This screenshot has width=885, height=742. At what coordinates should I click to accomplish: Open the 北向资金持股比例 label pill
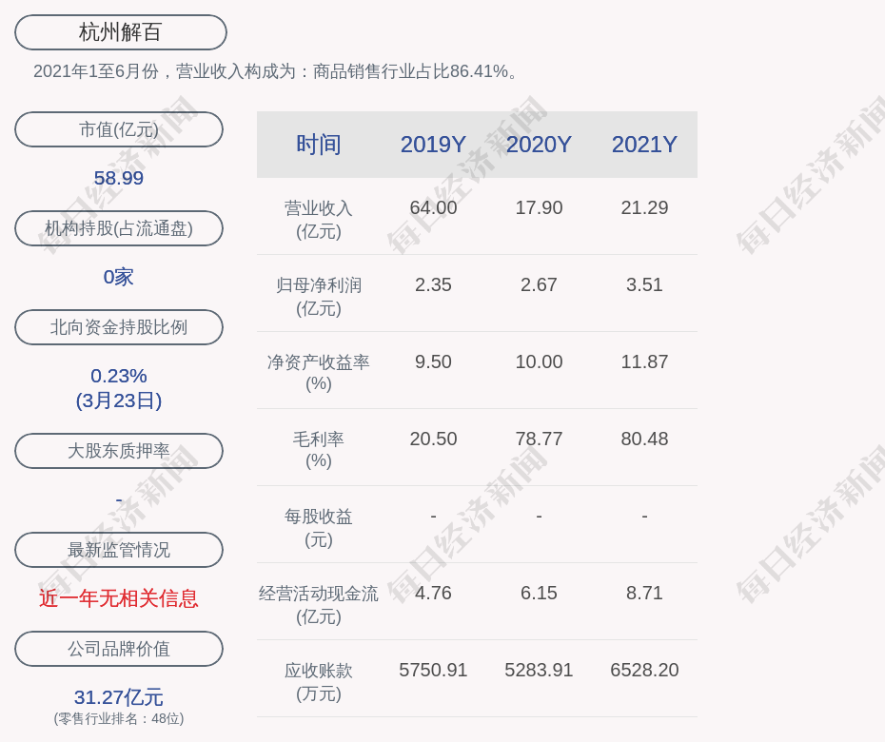(x=119, y=327)
